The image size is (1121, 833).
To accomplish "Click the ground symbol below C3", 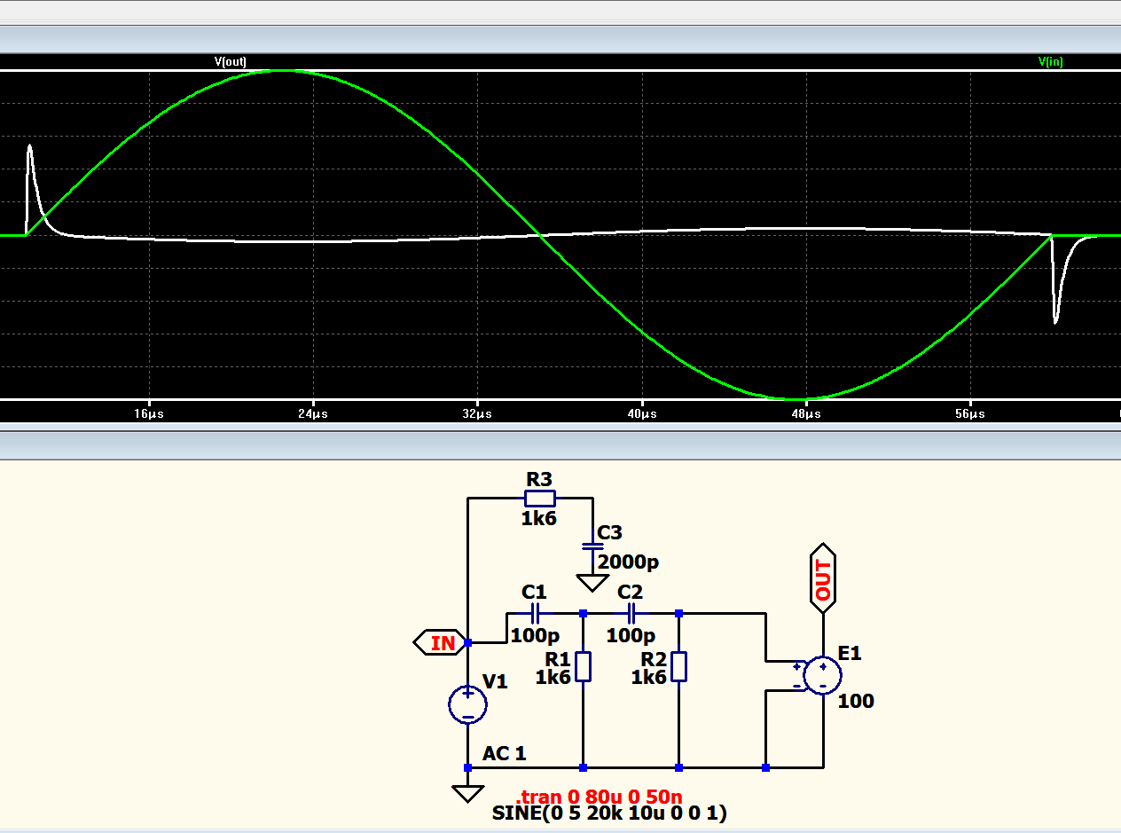I will coord(591,583).
